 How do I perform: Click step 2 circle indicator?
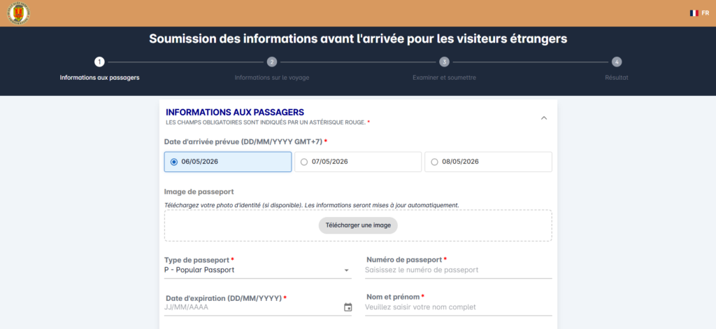(x=272, y=62)
